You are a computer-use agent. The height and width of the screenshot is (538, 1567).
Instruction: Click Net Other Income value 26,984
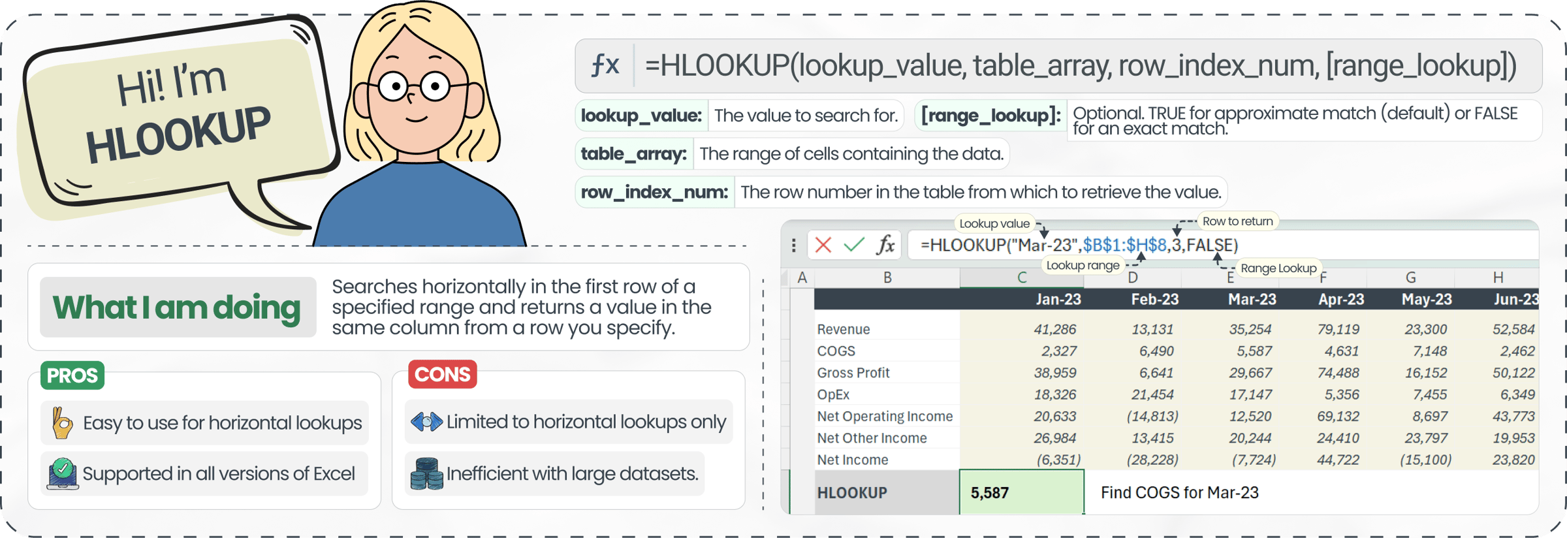[x=1054, y=437]
